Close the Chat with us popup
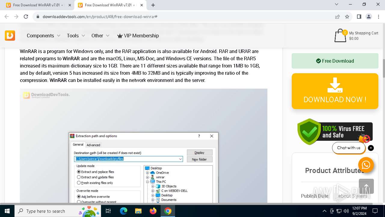Screen dimensions: 385x217 pyautogui.click(x=371, y=148)
